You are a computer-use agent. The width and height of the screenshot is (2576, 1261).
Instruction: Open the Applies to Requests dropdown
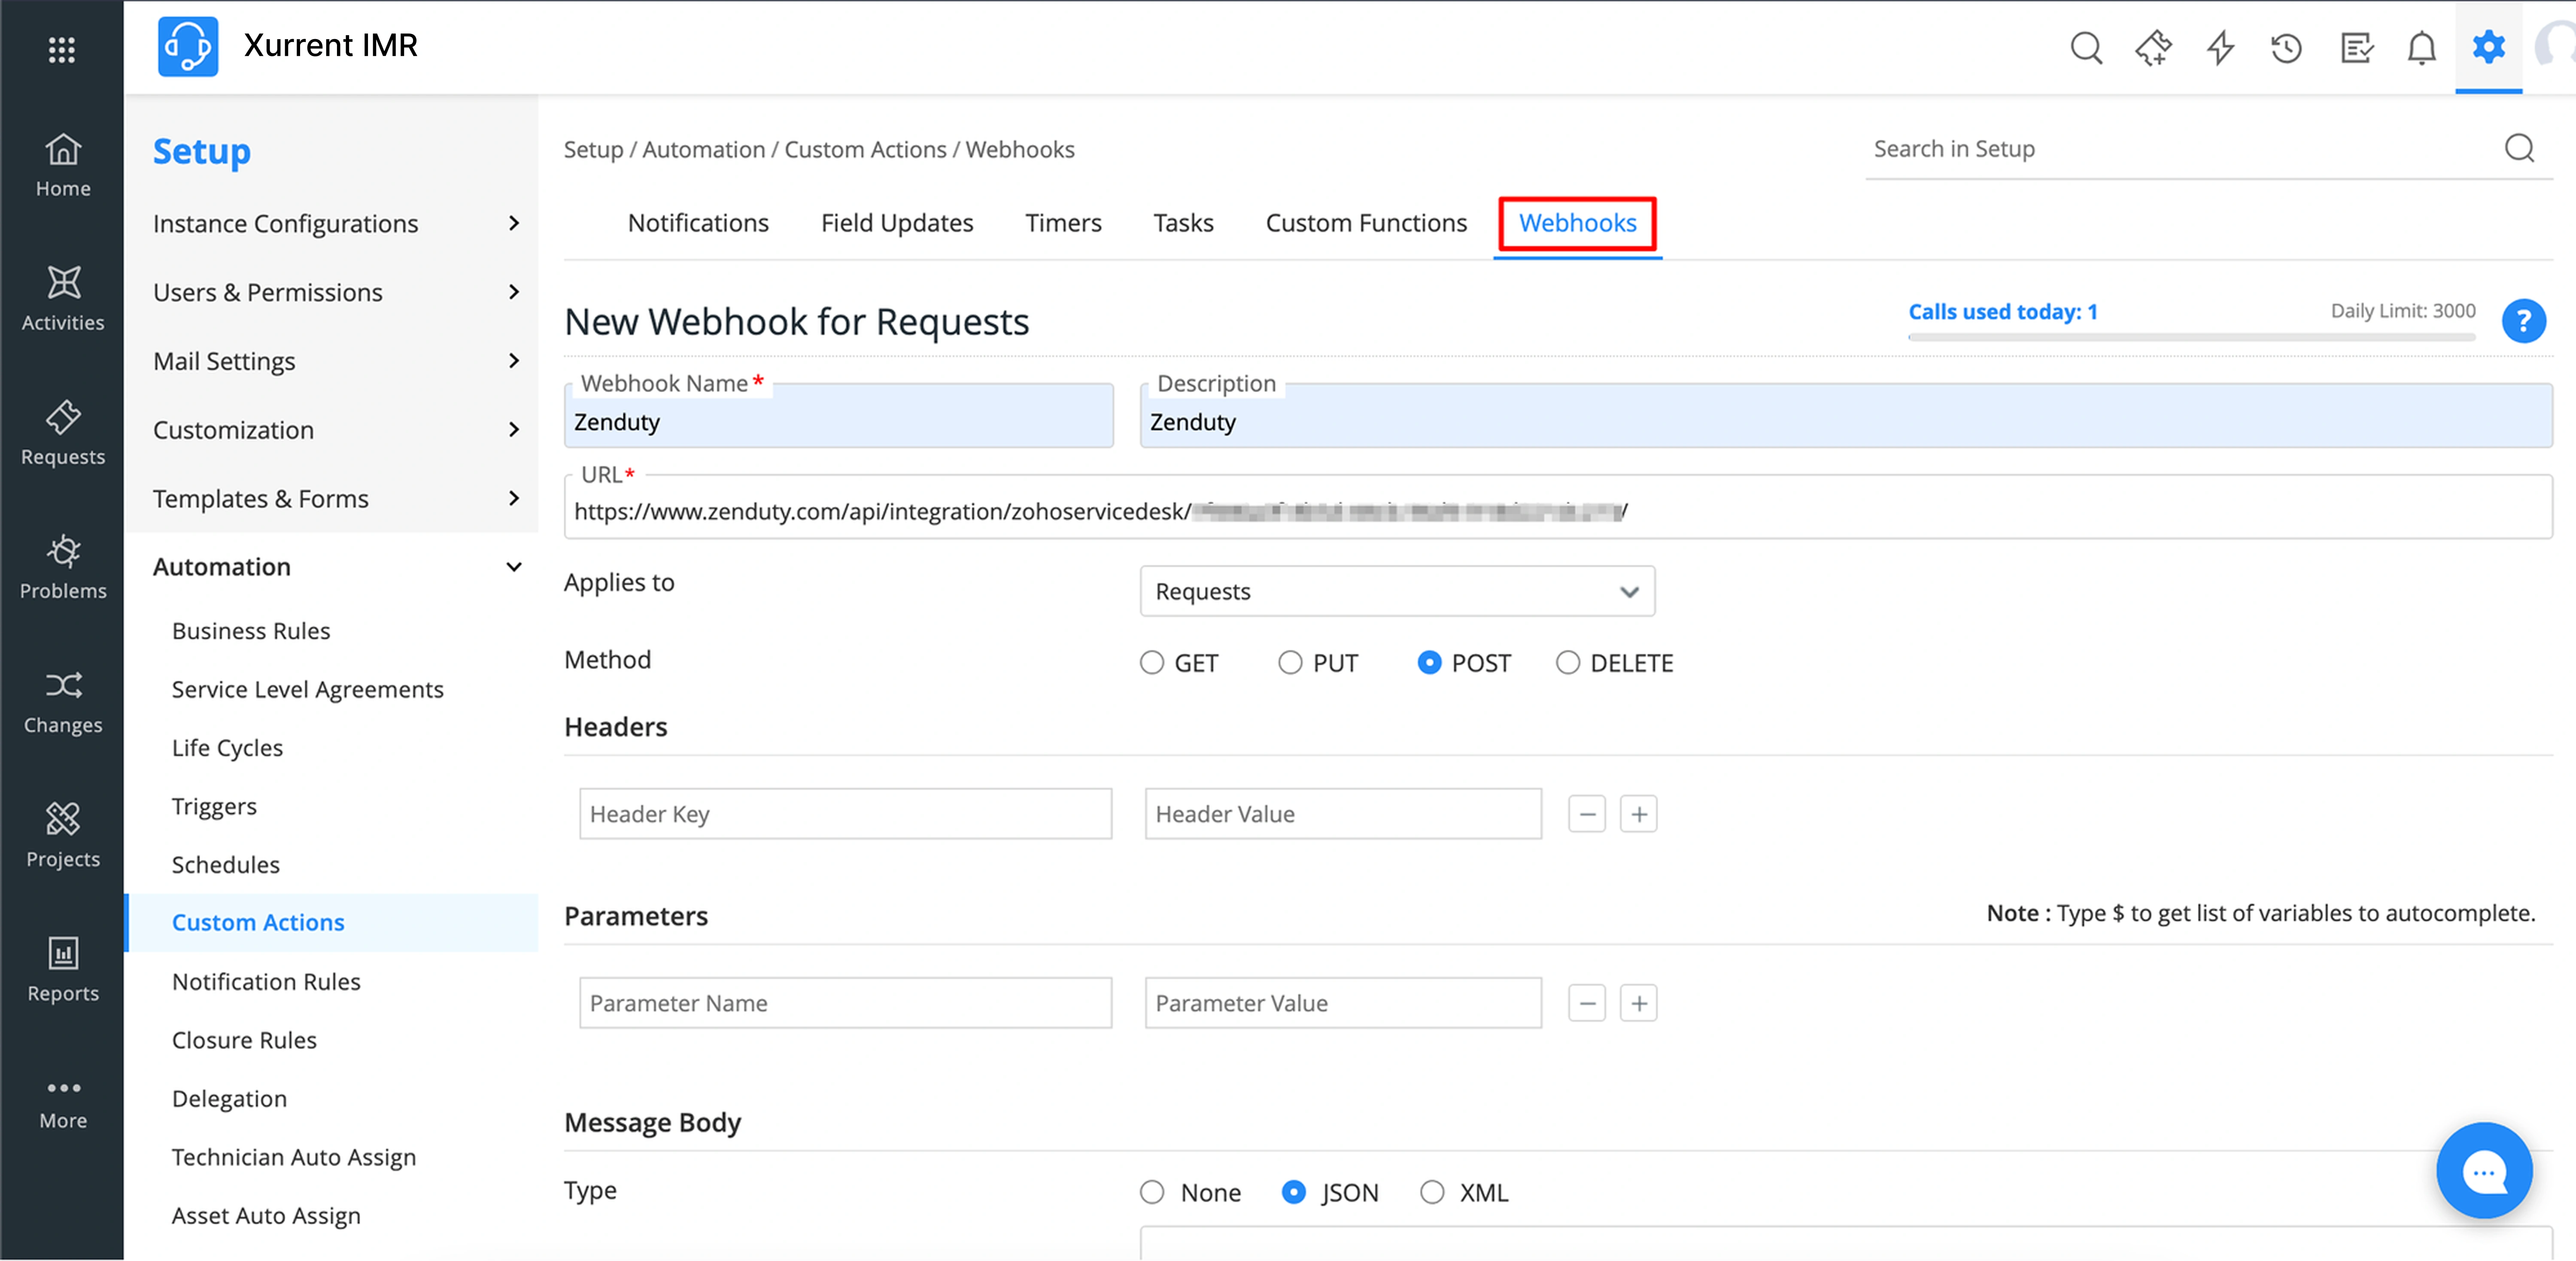click(x=1396, y=591)
